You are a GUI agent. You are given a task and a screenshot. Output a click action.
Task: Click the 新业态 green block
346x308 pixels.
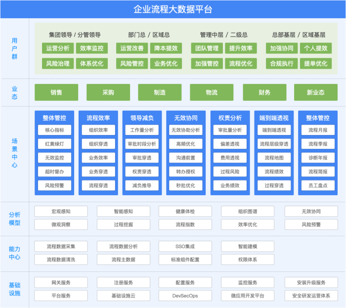click(x=315, y=92)
